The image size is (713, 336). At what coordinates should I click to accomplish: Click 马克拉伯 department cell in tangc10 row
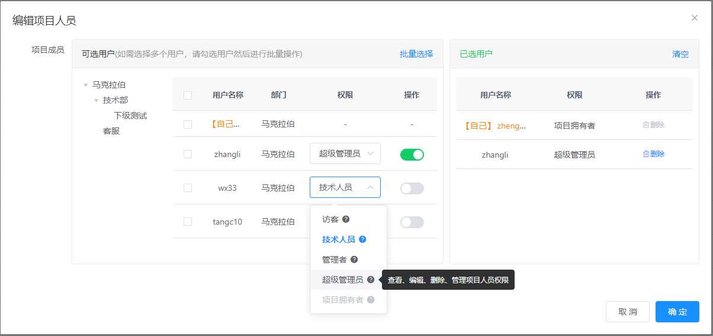(x=278, y=222)
